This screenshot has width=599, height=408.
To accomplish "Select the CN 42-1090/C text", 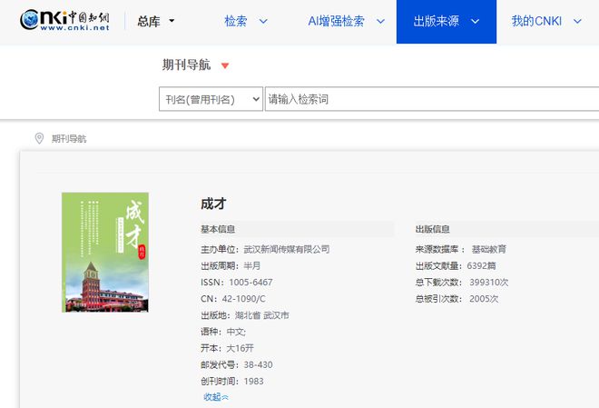I will pyautogui.click(x=233, y=299).
